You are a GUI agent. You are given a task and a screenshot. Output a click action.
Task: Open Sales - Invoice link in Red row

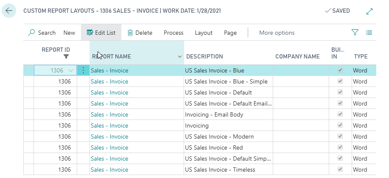pyautogui.click(x=109, y=147)
